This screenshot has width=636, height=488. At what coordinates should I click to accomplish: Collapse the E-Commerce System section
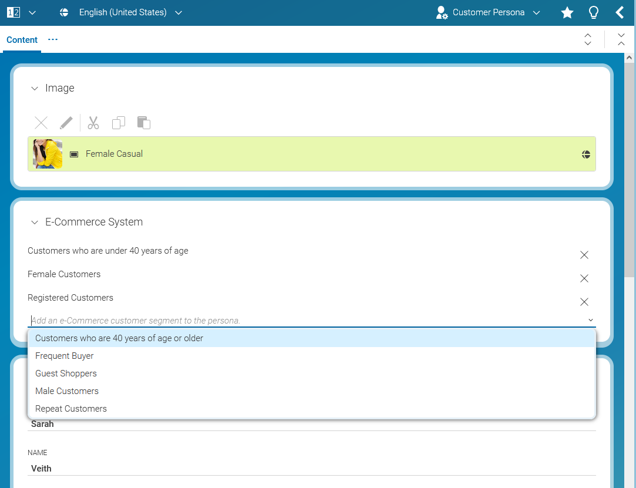34,222
